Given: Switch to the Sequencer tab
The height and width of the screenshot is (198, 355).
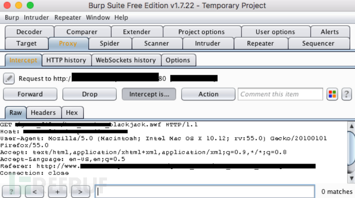Looking at the screenshot, I should [x=318, y=43].
